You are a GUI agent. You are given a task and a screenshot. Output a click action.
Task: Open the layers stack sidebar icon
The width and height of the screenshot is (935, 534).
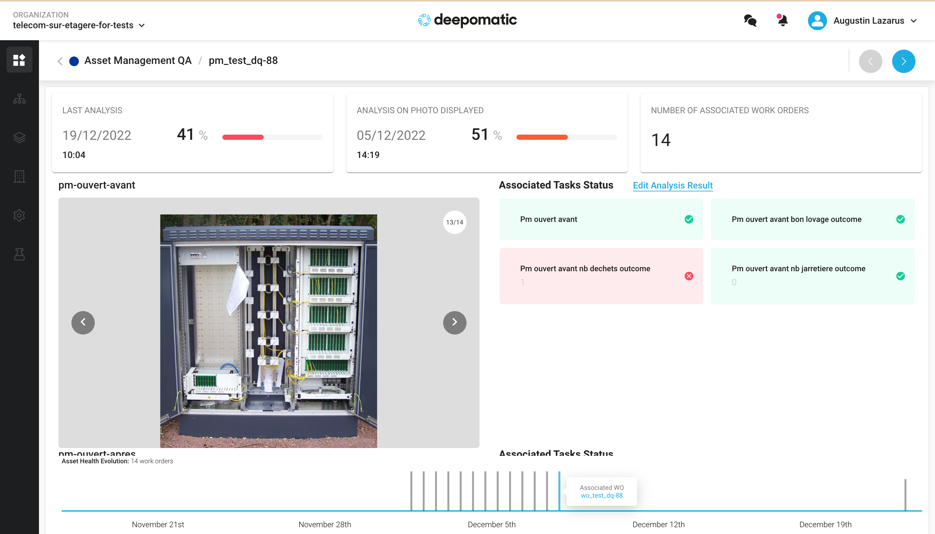pyautogui.click(x=19, y=138)
